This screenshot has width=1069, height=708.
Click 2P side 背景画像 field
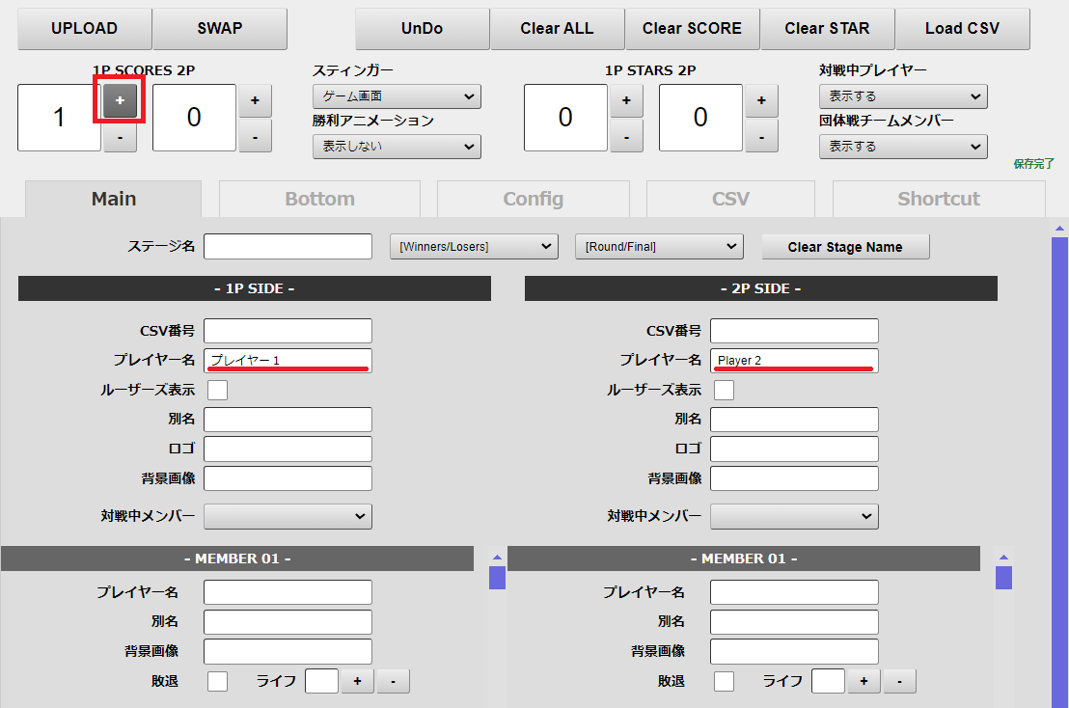tap(794, 478)
